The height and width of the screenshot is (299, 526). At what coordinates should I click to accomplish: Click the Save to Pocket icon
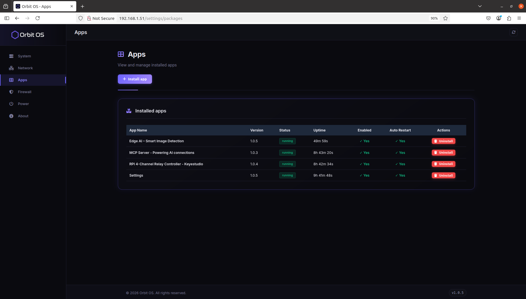(x=488, y=18)
